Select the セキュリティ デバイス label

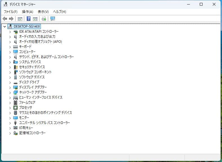click(32, 67)
